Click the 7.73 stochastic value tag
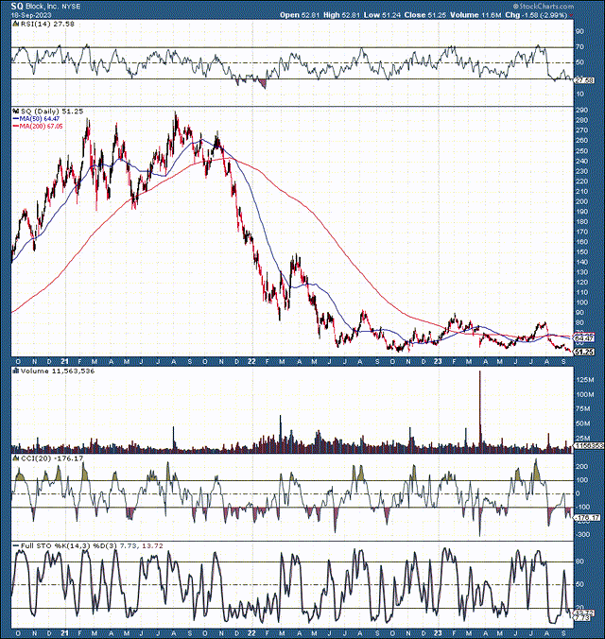This screenshot has width=605, height=639. click(x=582, y=618)
